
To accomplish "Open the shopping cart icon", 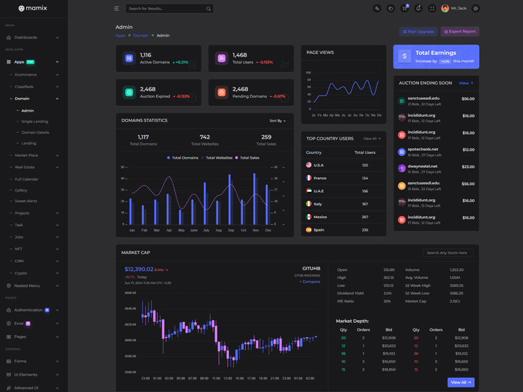I will tap(404, 8).
